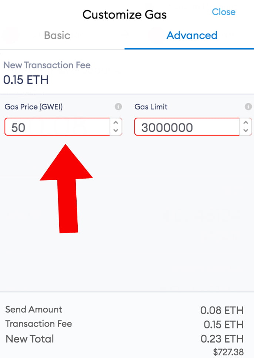Viewport: 254px width, 358px height.
Task: Click the Gas Limit spinner control
Action: pyautogui.click(x=245, y=127)
